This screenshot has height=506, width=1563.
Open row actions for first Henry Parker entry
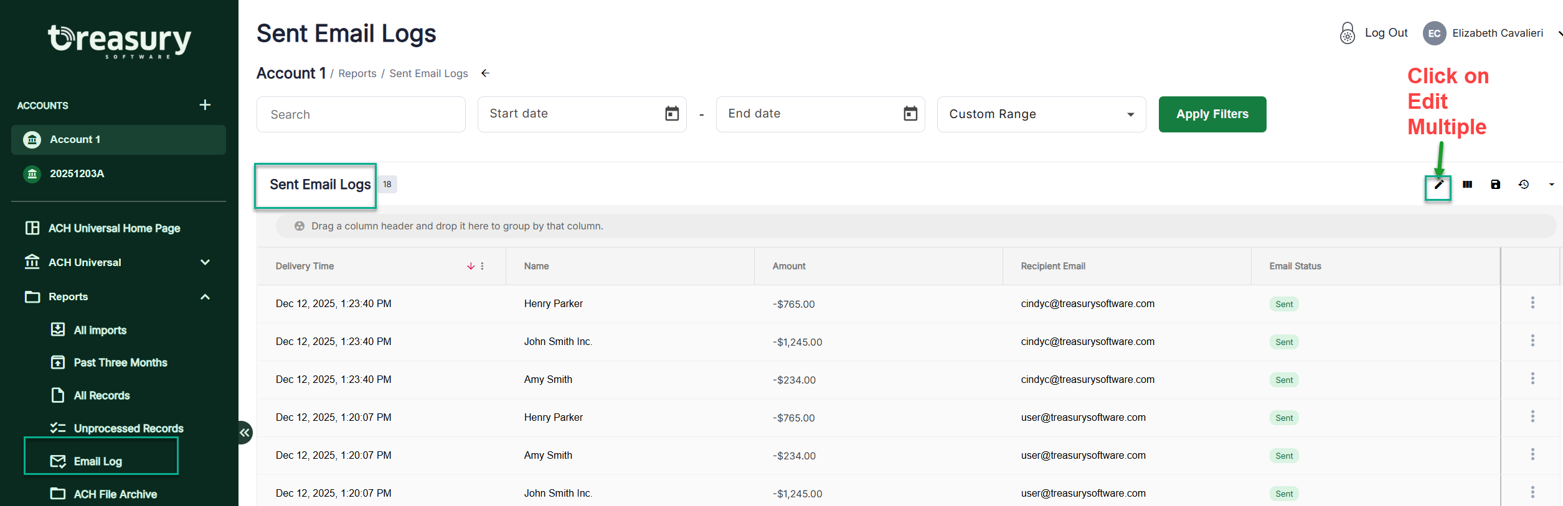[x=1532, y=303]
